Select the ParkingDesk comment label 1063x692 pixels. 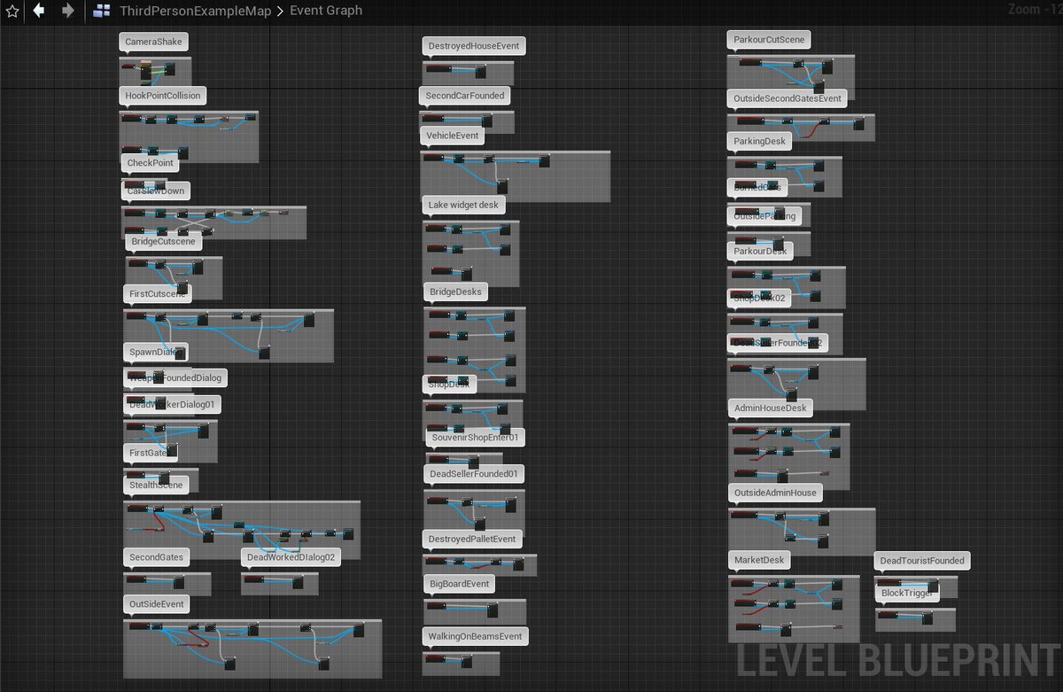pyautogui.click(x=759, y=141)
